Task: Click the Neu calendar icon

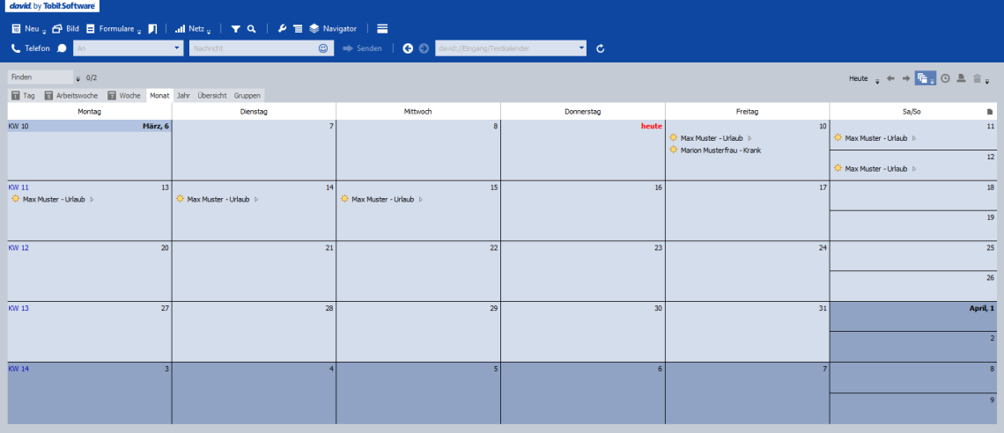Action: [x=17, y=29]
